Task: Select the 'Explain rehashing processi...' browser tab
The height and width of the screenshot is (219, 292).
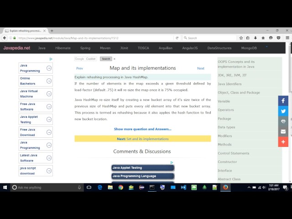Action: point(26,31)
